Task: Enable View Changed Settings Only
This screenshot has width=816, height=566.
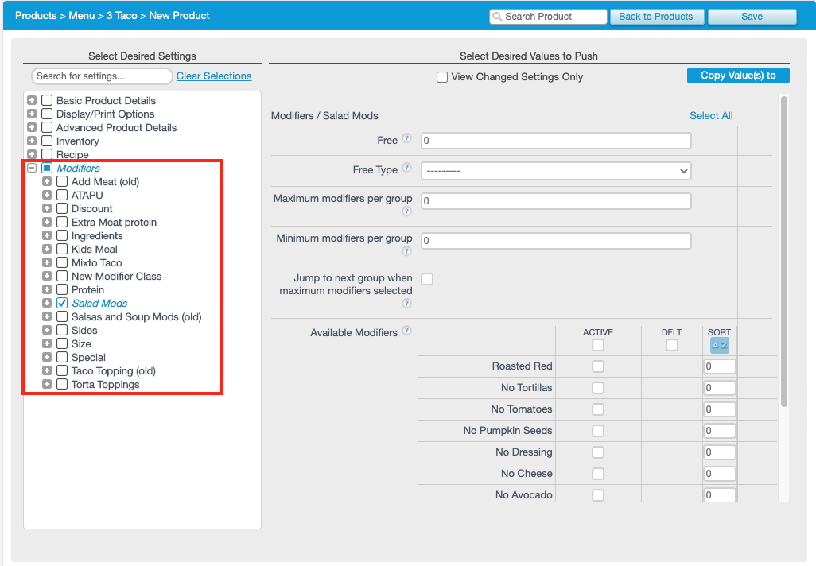Action: tap(442, 77)
